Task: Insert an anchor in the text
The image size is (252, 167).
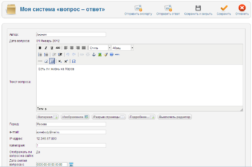Action: pos(94,54)
